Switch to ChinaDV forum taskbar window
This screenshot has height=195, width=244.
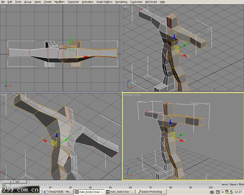click(58, 192)
